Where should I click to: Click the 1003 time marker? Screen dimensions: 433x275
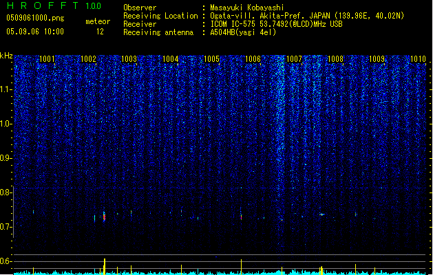(x=129, y=58)
